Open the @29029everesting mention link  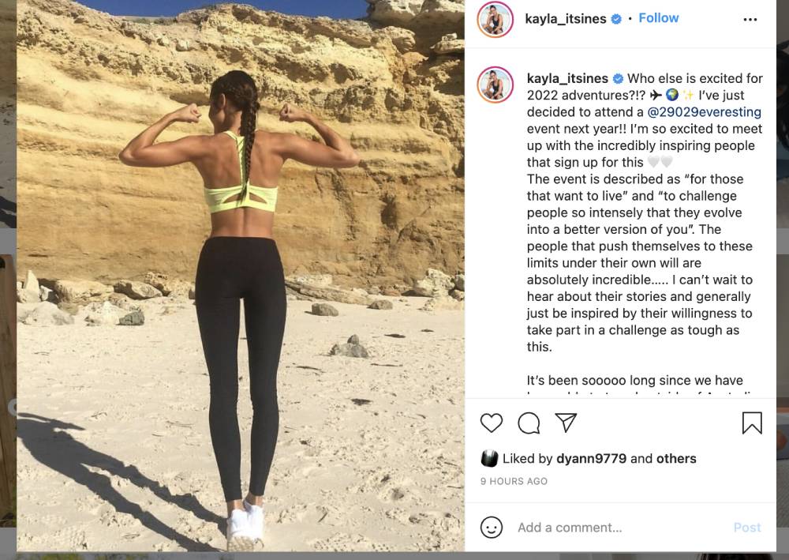coord(704,112)
